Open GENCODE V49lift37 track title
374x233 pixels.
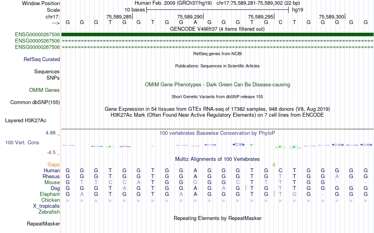(x=217, y=29)
